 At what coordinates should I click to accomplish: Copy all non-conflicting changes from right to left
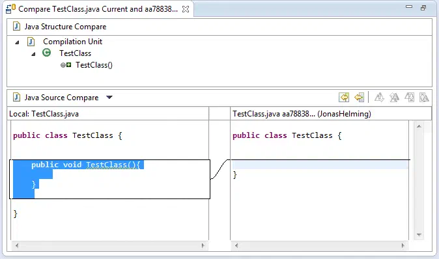pos(344,98)
